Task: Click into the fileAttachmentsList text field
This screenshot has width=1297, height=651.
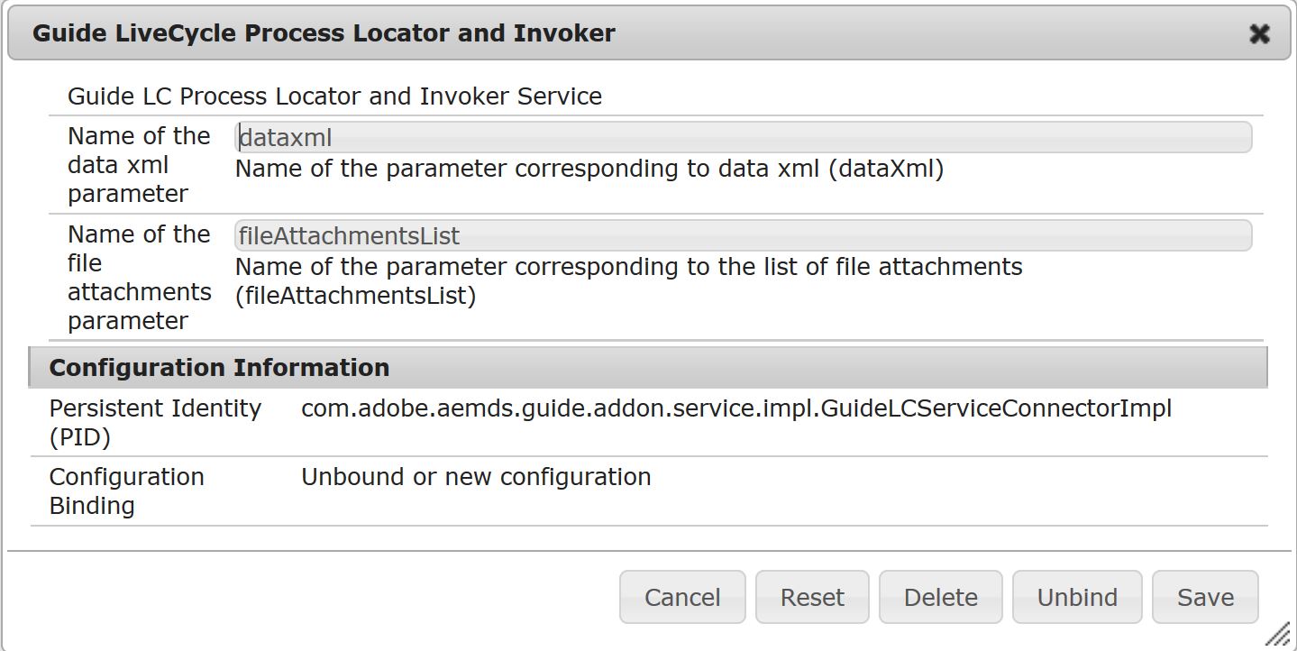Action: tap(743, 236)
